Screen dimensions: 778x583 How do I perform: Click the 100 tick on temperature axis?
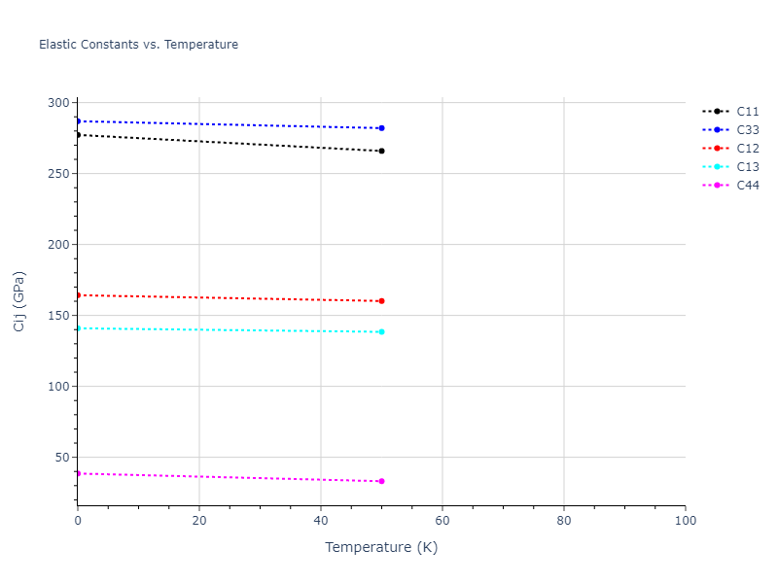pos(685,522)
